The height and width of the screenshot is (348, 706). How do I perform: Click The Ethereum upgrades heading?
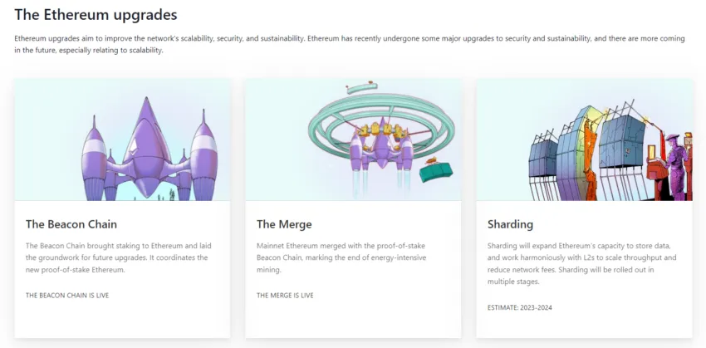pos(96,14)
